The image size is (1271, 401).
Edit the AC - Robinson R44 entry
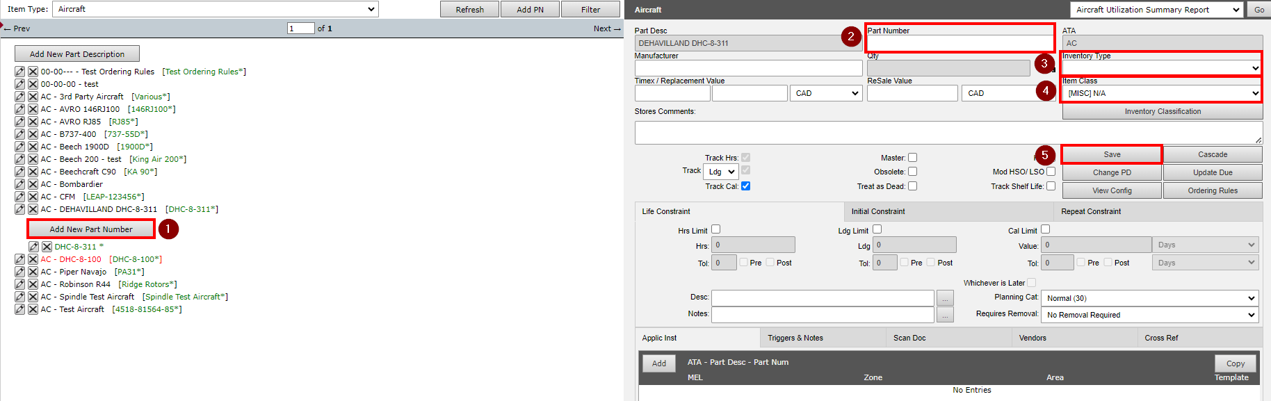pos(19,284)
